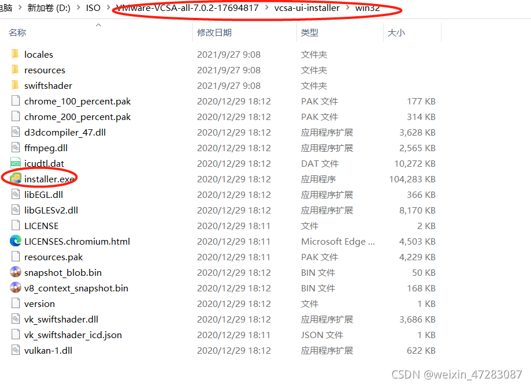Select the file name resources.pak

click(x=54, y=257)
